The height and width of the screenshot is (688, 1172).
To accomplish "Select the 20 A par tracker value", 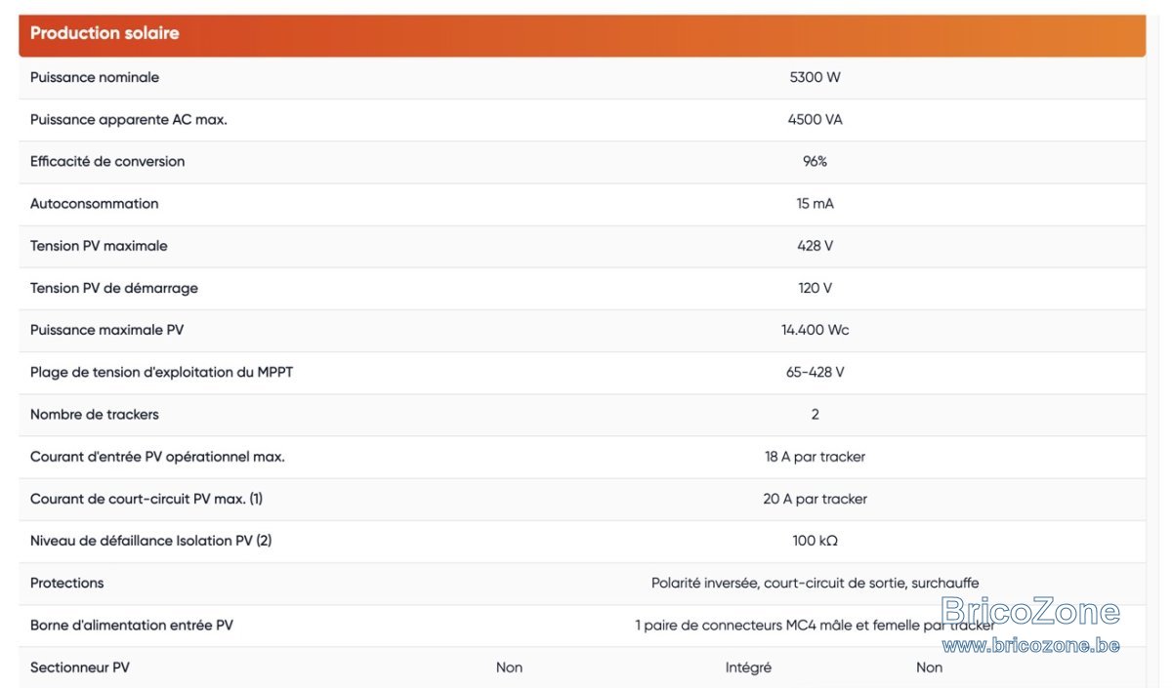I will click(815, 499).
